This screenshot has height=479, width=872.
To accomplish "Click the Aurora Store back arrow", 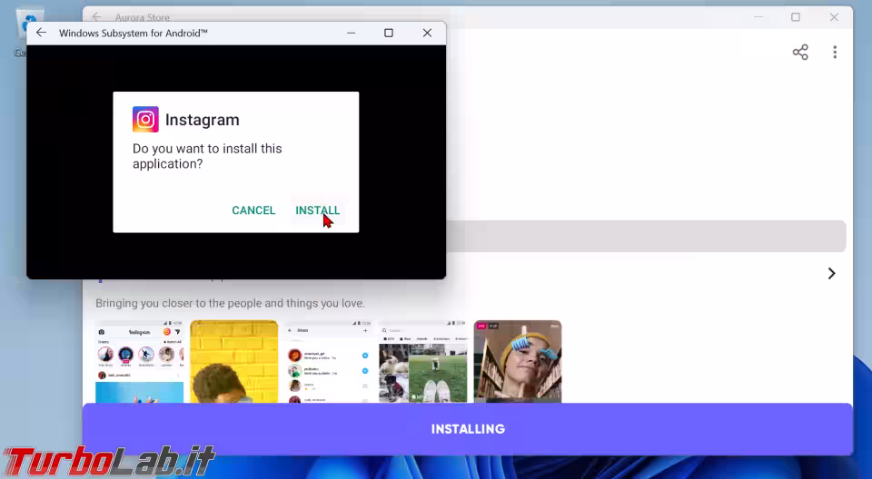I will (x=97, y=17).
